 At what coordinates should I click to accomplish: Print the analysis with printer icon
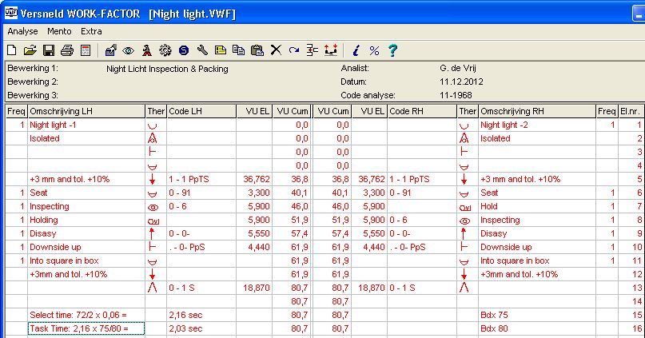tap(67, 50)
